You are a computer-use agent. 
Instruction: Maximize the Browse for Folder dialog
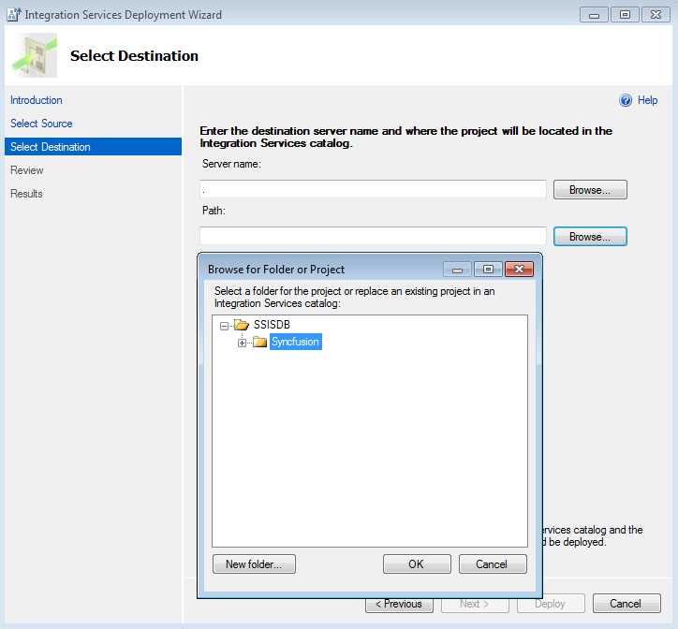click(x=488, y=270)
